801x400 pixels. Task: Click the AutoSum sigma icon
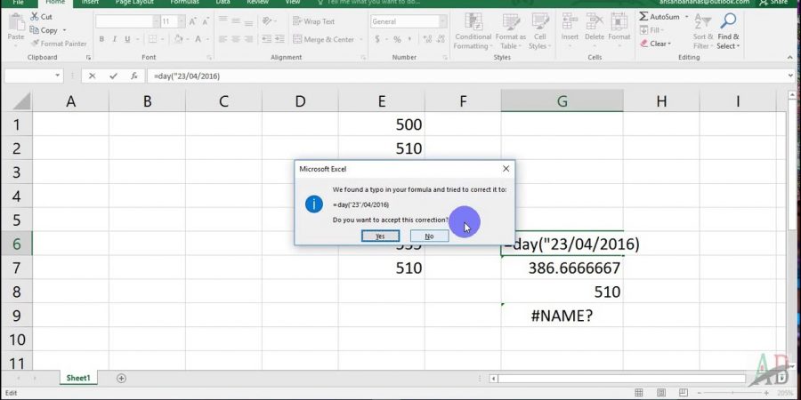pyautogui.click(x=643, y=17)
